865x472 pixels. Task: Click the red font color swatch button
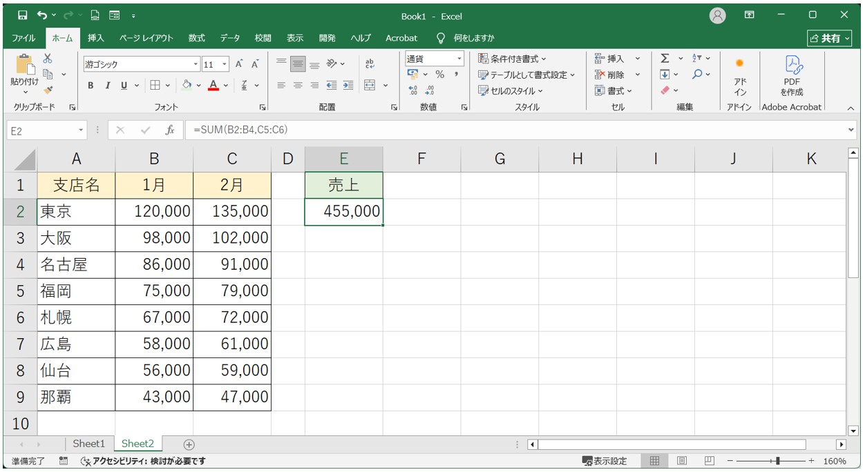213,86
